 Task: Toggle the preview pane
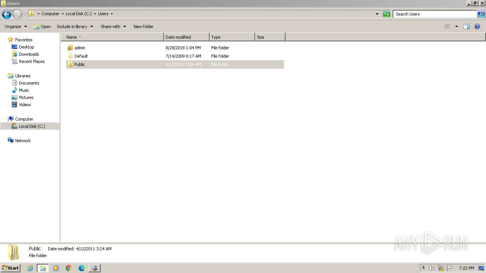tap(467, 27)
